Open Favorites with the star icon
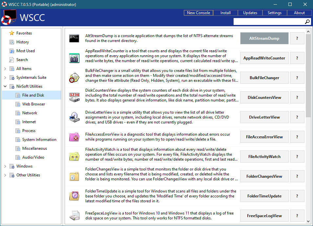Viewport: 313px width, 226px height. 12,33
